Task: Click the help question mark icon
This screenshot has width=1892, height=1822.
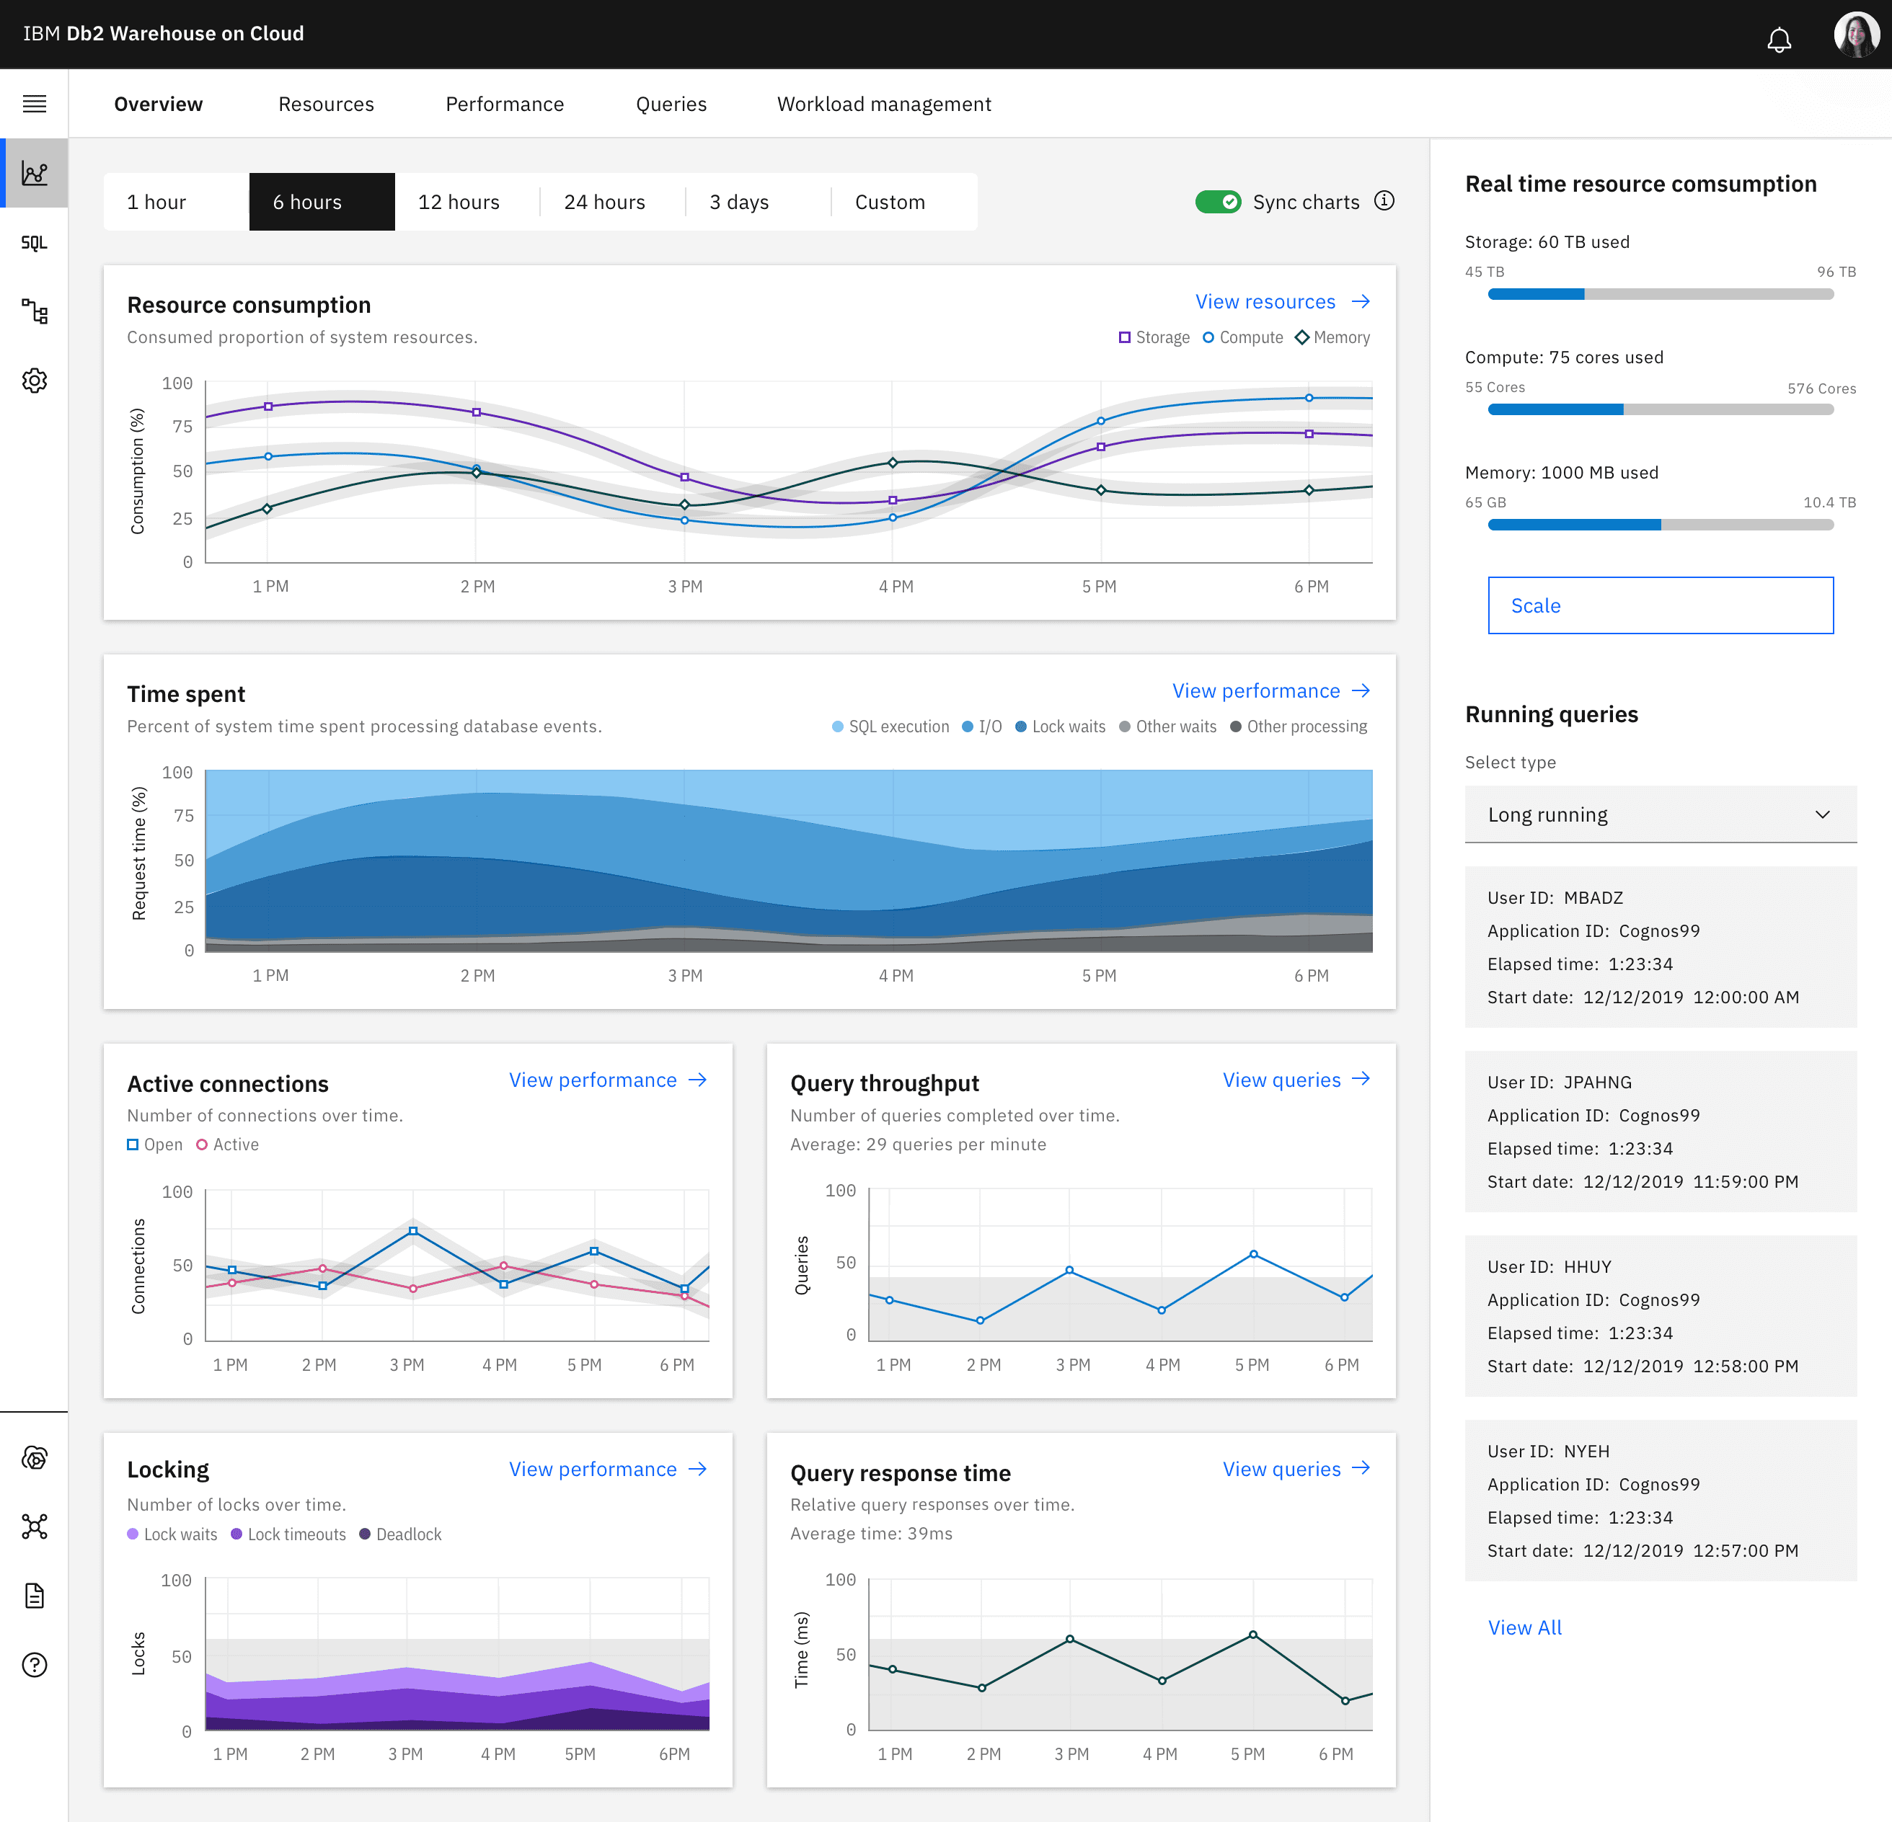Action: pos(34,1665)
